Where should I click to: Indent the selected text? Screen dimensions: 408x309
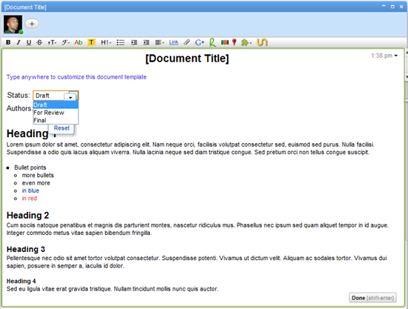click(x=134, y=42)
